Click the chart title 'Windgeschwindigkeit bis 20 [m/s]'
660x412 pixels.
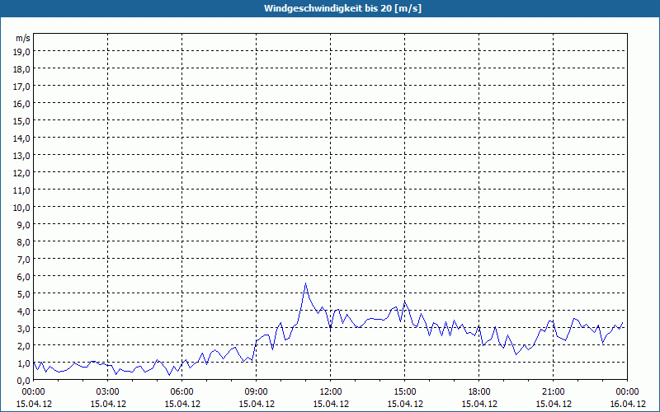pyautogui.click(x=342, y=8)
